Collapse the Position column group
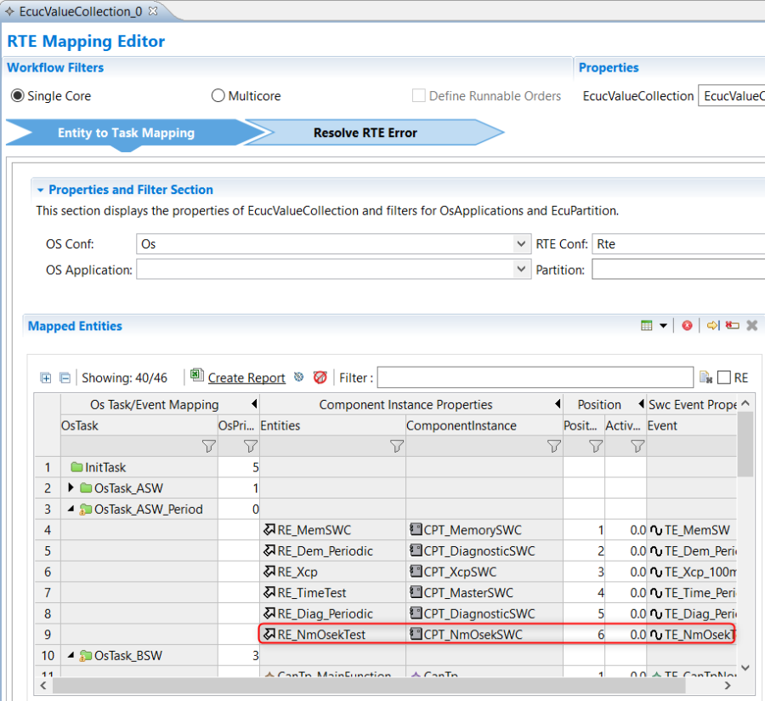The height and width of the screenshot is (701, 765). 641,404
